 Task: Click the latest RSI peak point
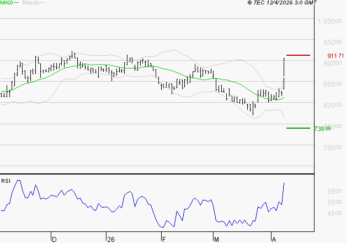284,183
